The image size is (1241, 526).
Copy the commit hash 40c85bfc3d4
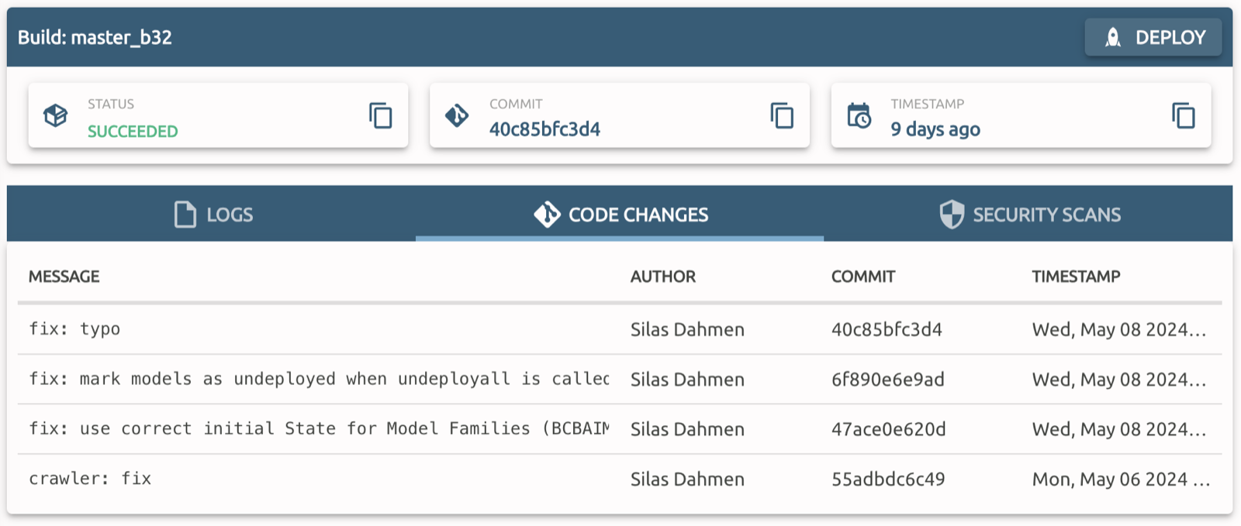pos(782,115)
